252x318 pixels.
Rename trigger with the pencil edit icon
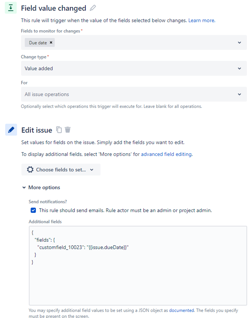point(93,8)
